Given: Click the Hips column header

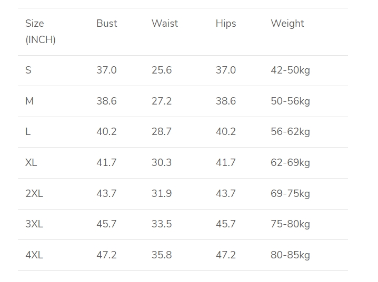Looking at the screenshot, I should pos(226,24).
